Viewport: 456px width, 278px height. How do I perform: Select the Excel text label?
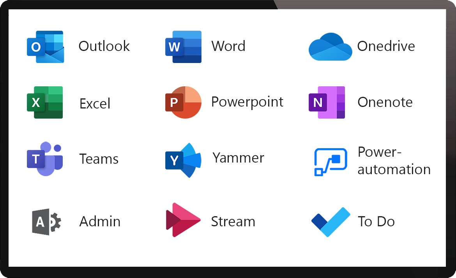click(x=94, y=103)
